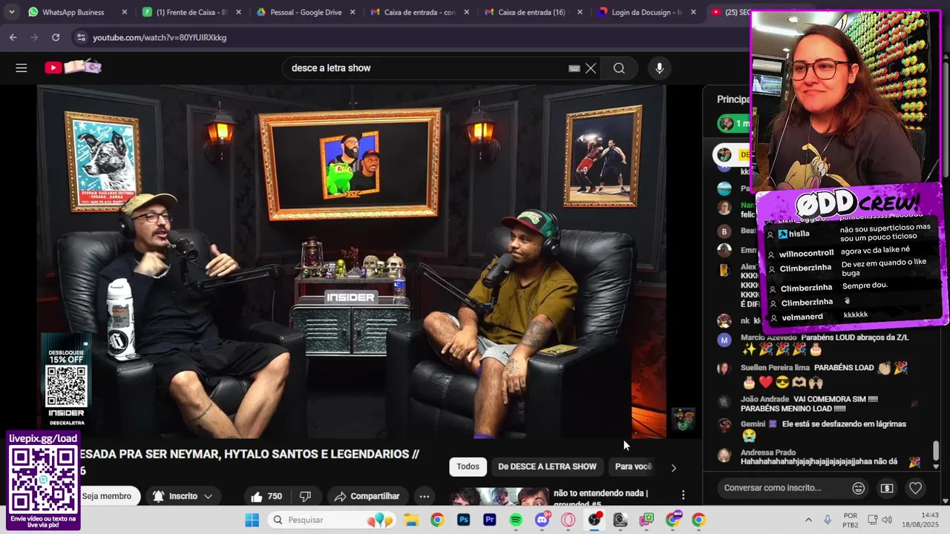Open Photoshop from the taskbar
950x534 pixels.
(x=464, y=520)
